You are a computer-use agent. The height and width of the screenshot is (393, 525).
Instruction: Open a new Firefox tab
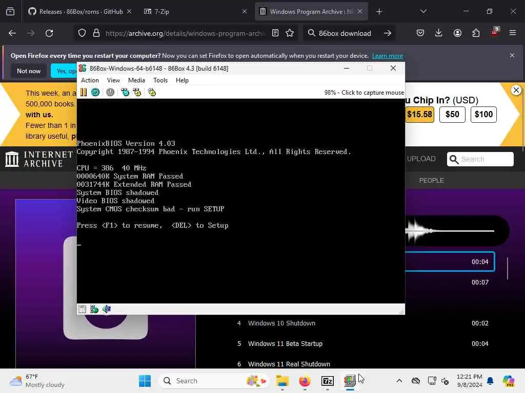379,12
